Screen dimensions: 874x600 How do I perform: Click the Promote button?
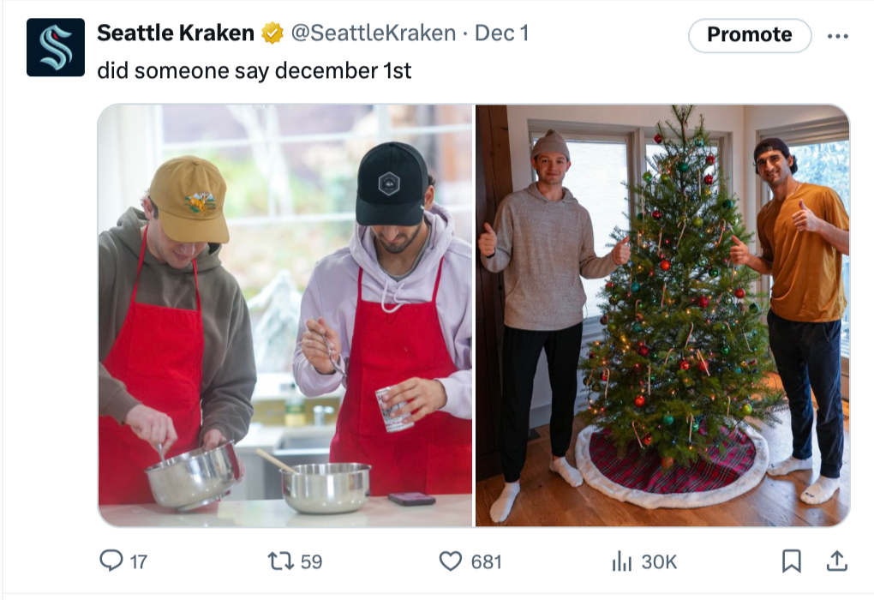point(750,35)
